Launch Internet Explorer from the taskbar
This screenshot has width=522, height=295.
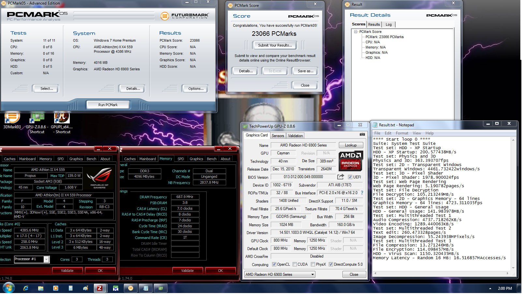[x=26, y=288]
